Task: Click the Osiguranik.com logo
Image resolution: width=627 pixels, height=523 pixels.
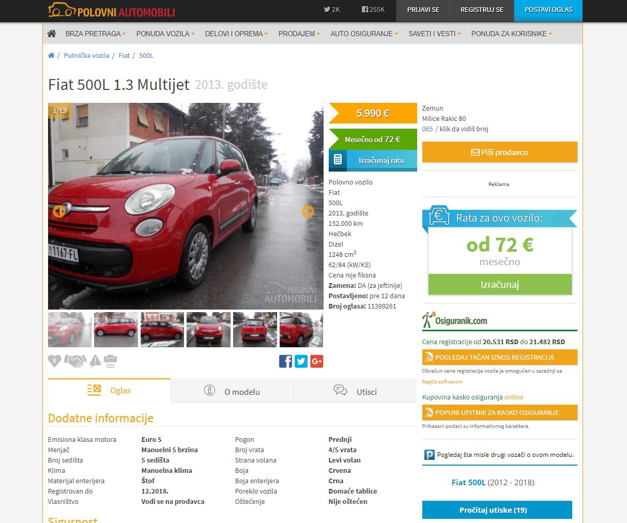Action: [x=455, y=320]
